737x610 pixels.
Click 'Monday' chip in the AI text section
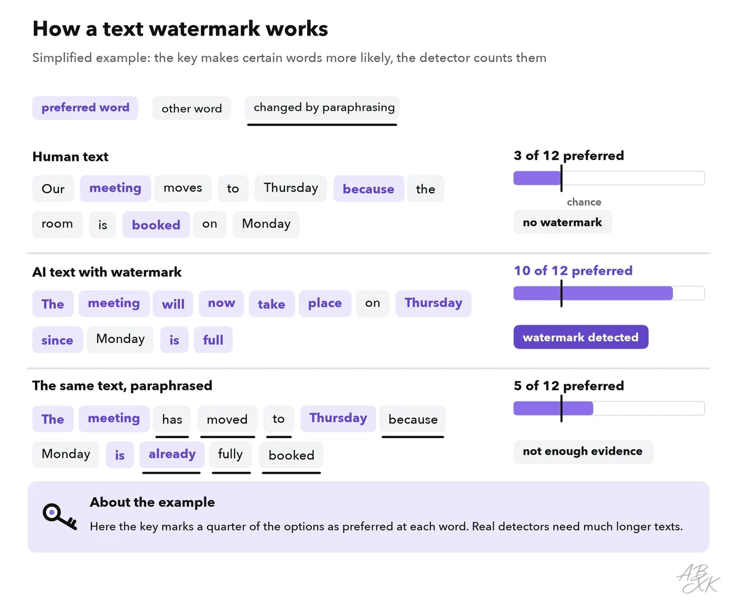(x=120, y=339)
